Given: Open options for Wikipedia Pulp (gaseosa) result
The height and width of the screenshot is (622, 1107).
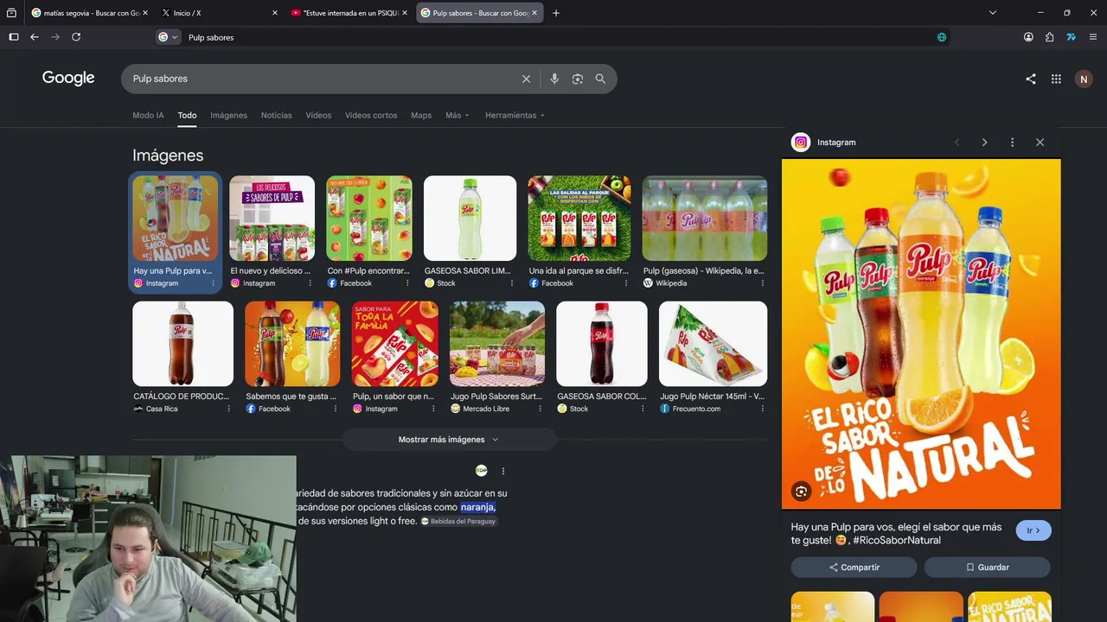Looking at the screenshot, I should click(x=762, y=283).
